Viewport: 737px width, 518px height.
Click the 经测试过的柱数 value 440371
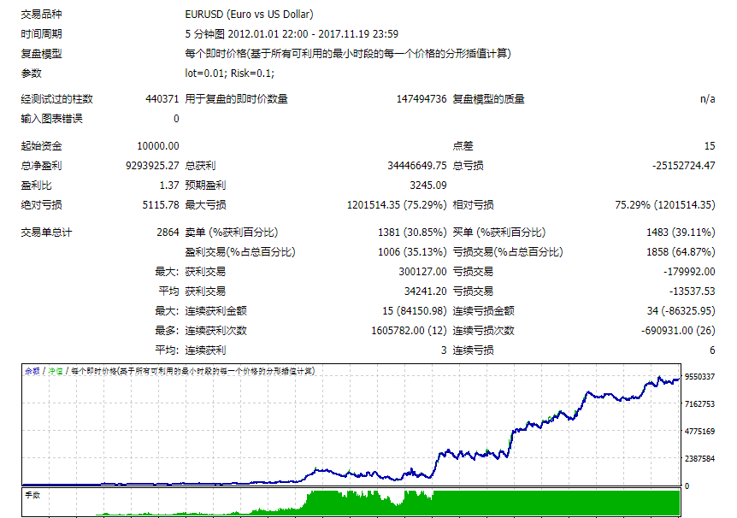162,99
